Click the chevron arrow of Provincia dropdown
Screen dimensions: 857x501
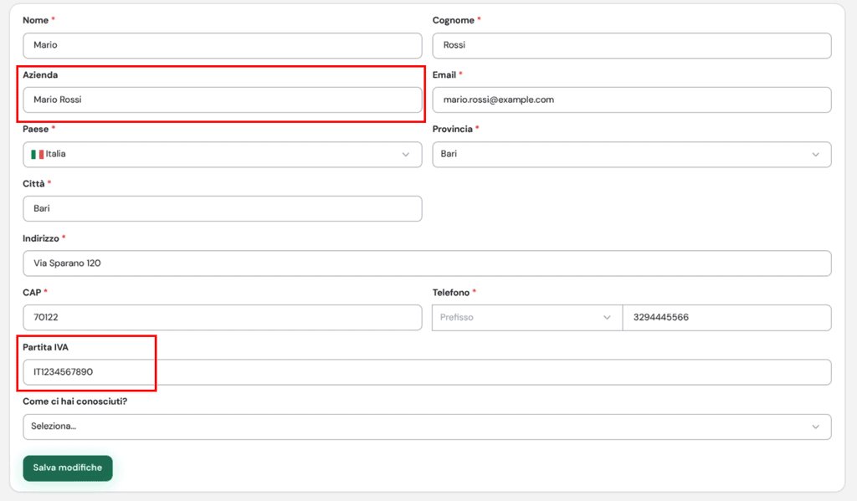tap(815, 155)
